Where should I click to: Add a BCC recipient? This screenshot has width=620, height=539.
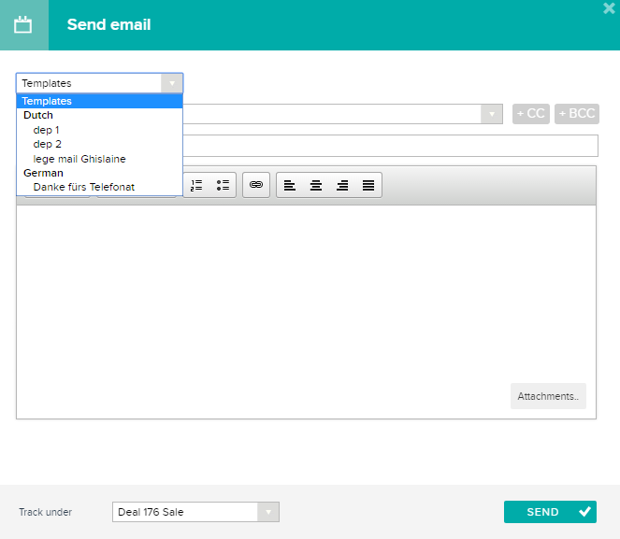577,114
